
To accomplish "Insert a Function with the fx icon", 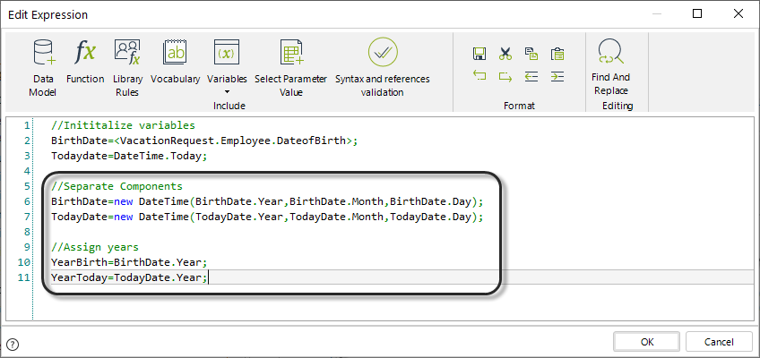I will [x=85, y=62].
